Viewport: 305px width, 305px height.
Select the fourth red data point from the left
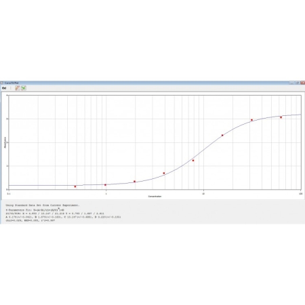point(164,174)
